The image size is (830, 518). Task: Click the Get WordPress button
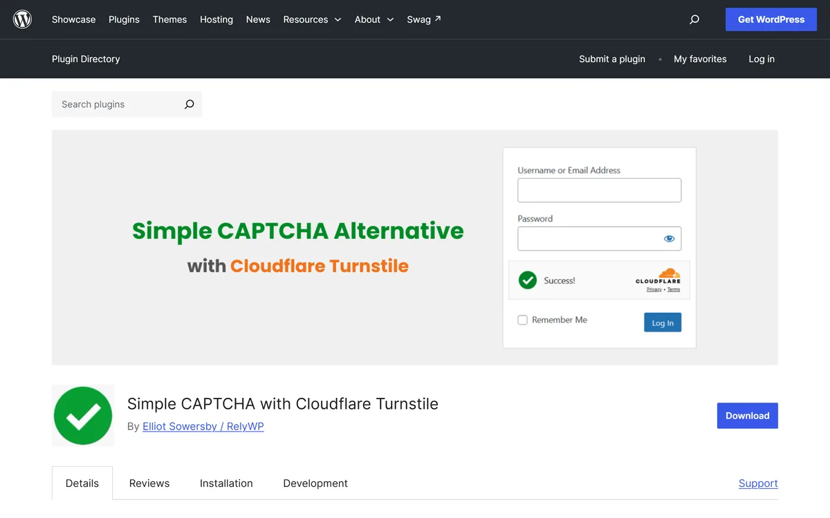[771, 19]
